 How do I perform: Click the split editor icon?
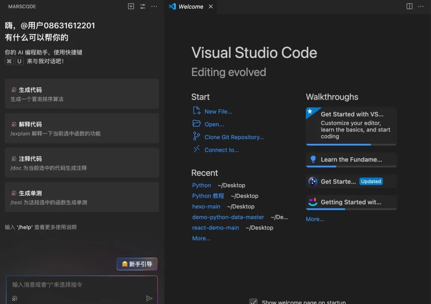coord(410,6)
